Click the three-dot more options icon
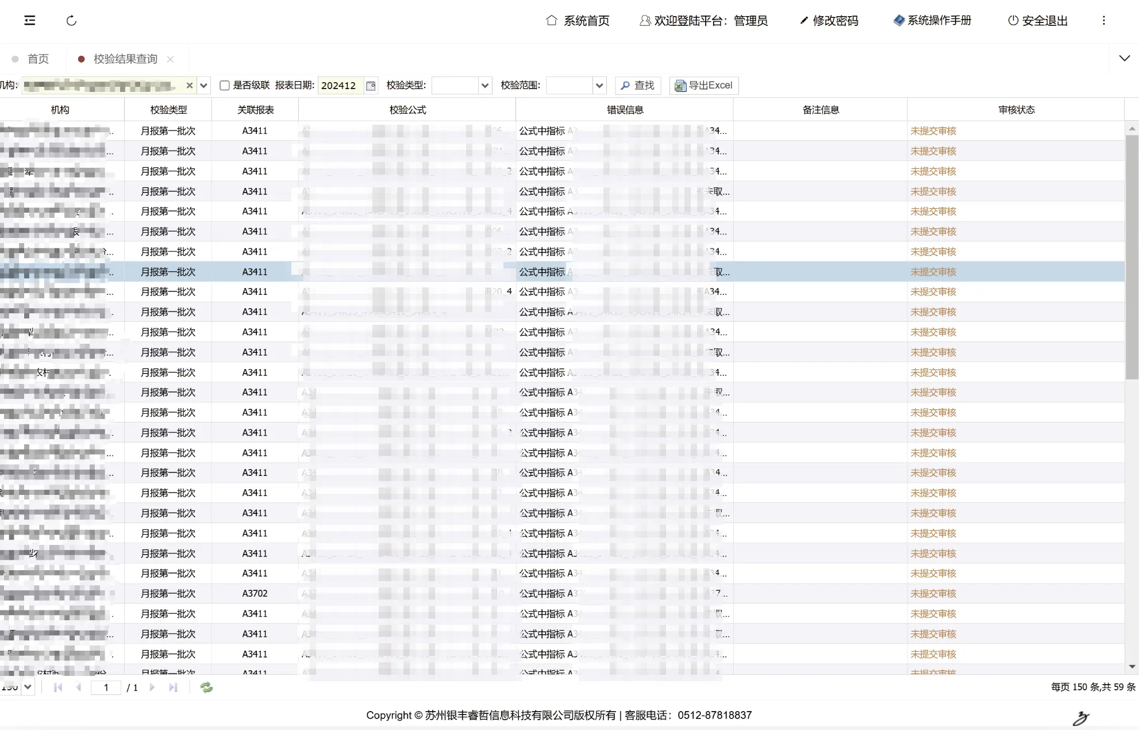 (x=1103, y=21)
